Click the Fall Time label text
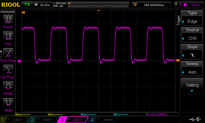Viewport: 205px width, 123px height. [x=7, y=77]
